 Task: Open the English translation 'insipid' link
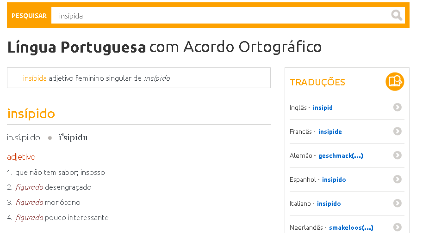(x=323, y=108)
